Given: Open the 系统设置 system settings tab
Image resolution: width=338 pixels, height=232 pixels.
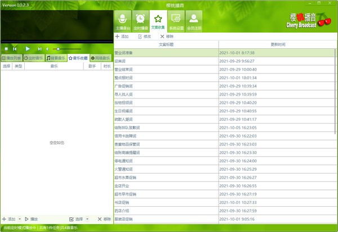Looking at the screenshot, I should pos(176,21).
